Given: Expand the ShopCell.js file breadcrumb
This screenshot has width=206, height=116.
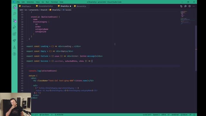Looking at the screenshot, I should pyautogui.click(x=56, y=10).
